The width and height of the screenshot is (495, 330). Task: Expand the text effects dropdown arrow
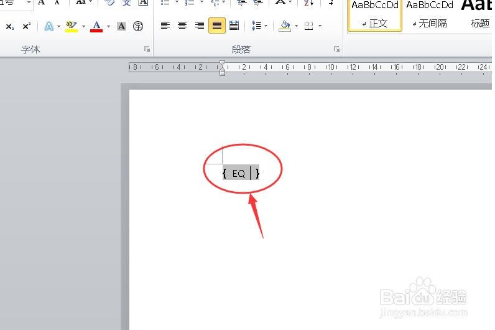click(58, 27)
